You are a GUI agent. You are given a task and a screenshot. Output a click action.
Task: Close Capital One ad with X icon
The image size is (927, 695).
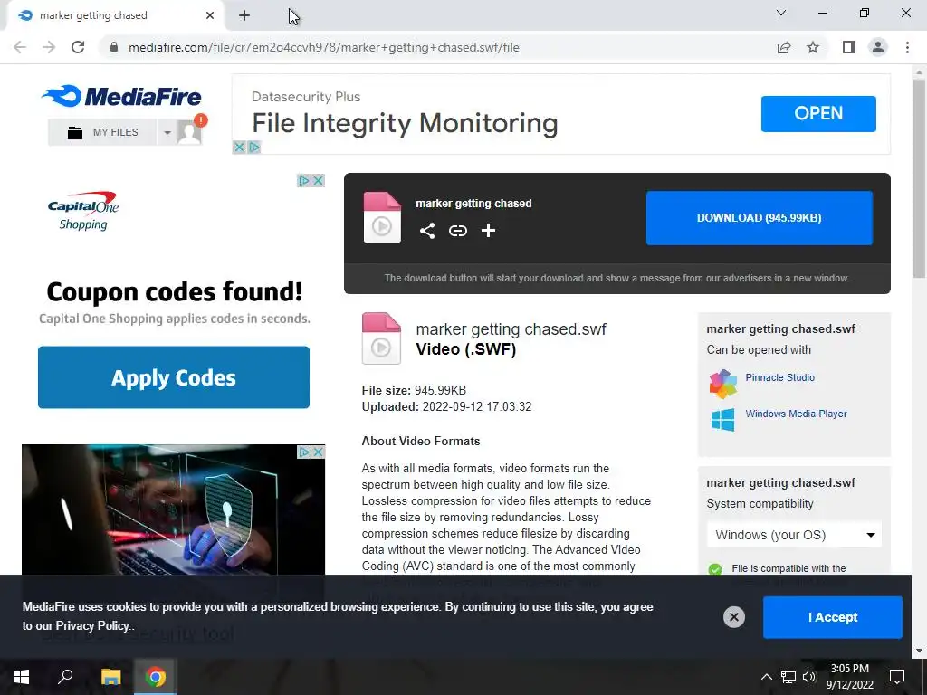coord(318,180)
